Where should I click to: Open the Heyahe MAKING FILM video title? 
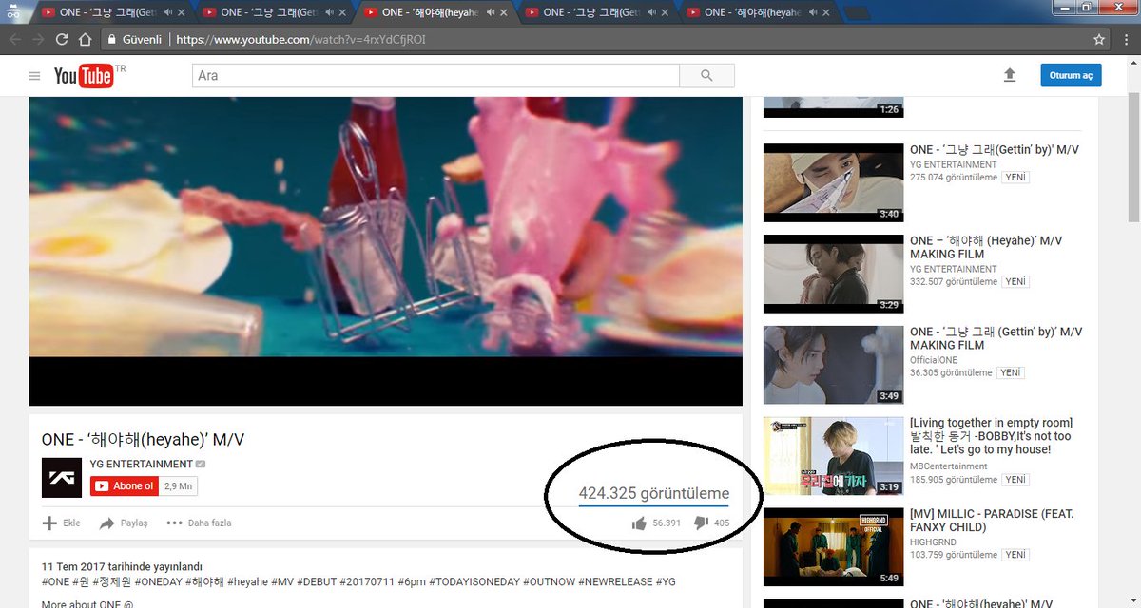click(x=986, y=247)
